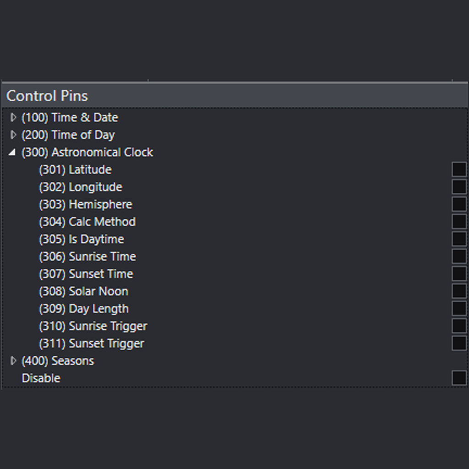This screenshot has width=469, height=469.
Task: Enable the (305) Is Daytime checkbox
Action: click(x=458, y=239)
